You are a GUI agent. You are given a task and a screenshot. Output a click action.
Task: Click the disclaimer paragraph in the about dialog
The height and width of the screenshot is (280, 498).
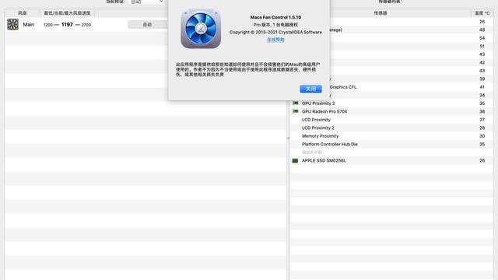tap(247, 69)
